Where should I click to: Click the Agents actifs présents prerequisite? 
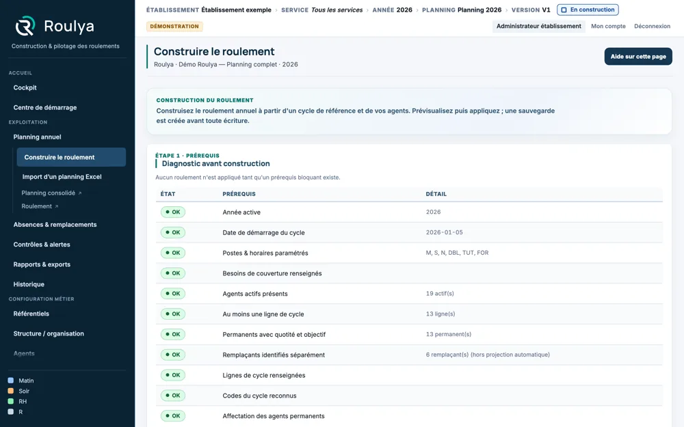pos(255,294)
